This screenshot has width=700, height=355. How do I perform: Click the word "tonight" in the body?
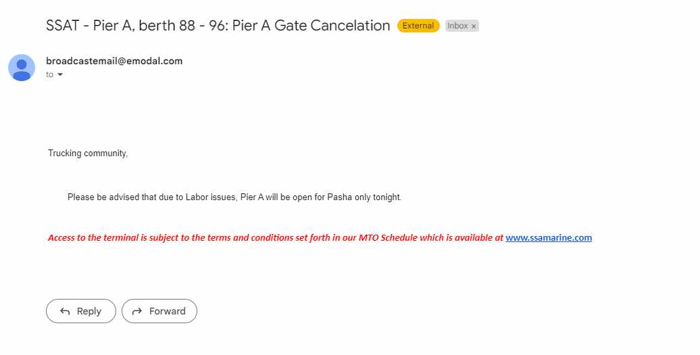[x=387, y=197]
